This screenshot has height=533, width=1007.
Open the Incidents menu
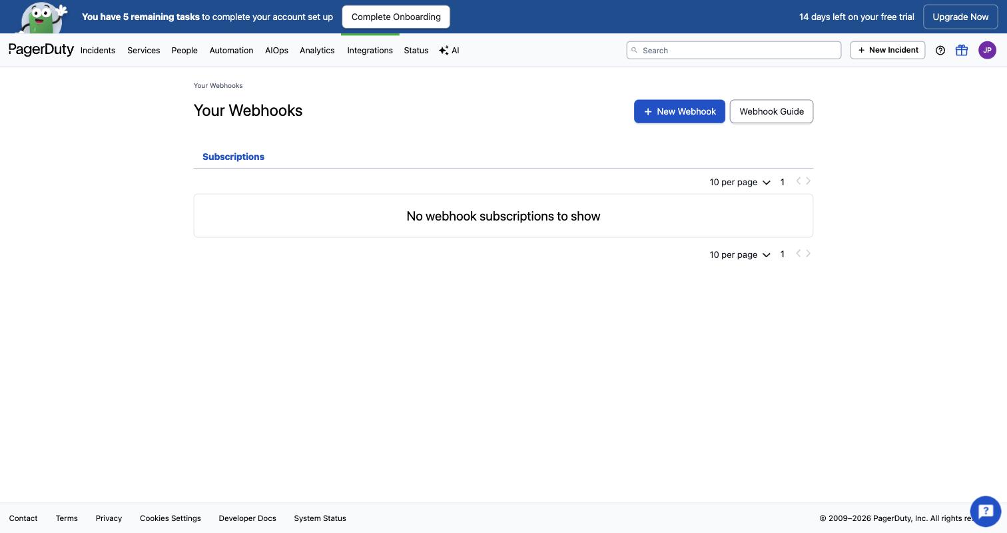[98, 50]
